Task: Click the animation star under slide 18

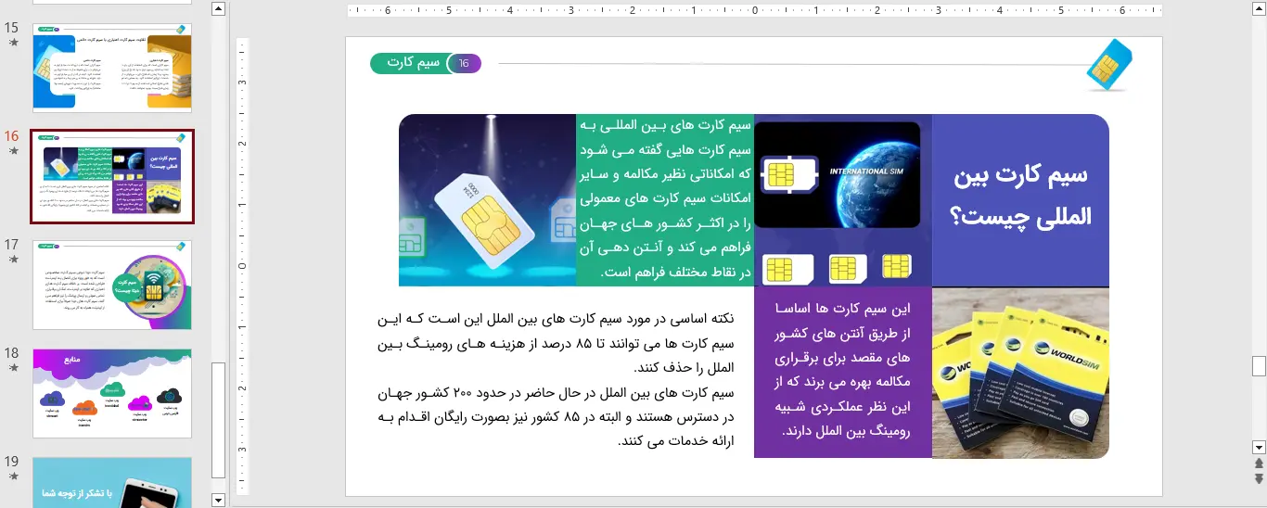Action: click(x=13, y=369)
